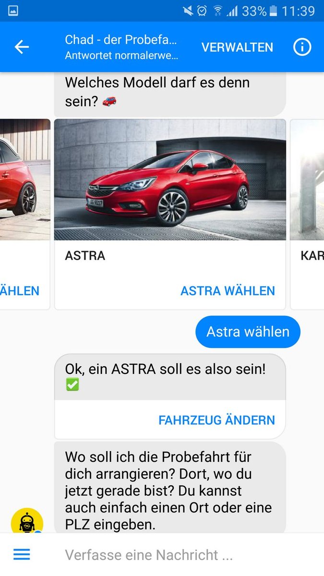Tap the gallery notification icon in the status bar

[x=13, y=11]
